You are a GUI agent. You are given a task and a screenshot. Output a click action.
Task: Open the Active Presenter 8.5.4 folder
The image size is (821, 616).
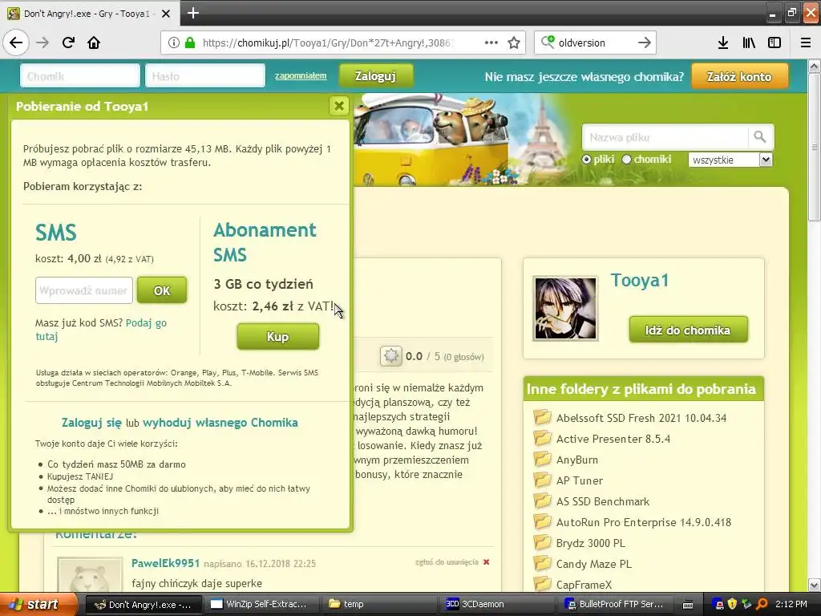613,439
